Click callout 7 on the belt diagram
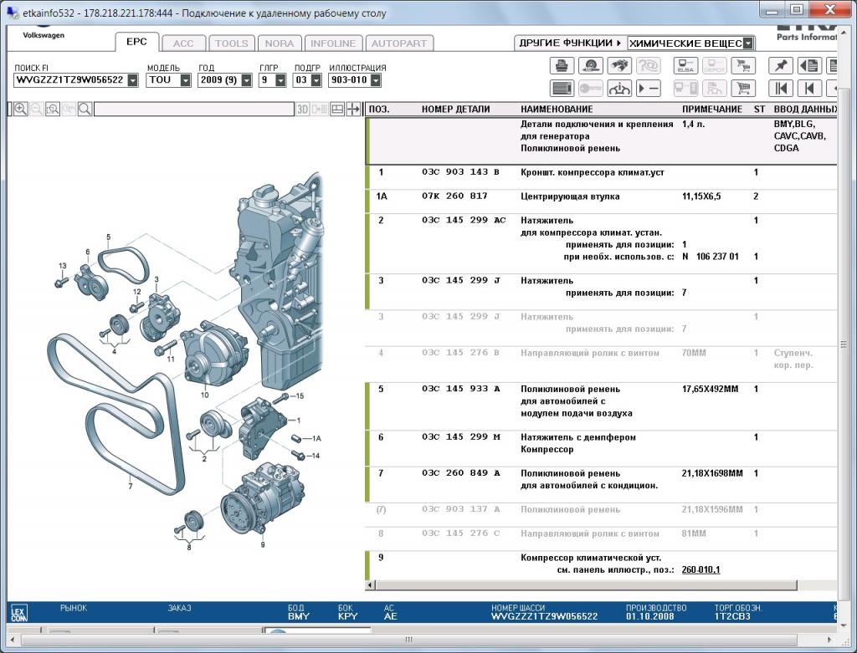Viewport: 857px width, 653px height. 130,486
